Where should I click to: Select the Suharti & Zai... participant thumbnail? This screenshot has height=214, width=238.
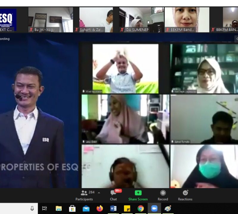point(96,20)
